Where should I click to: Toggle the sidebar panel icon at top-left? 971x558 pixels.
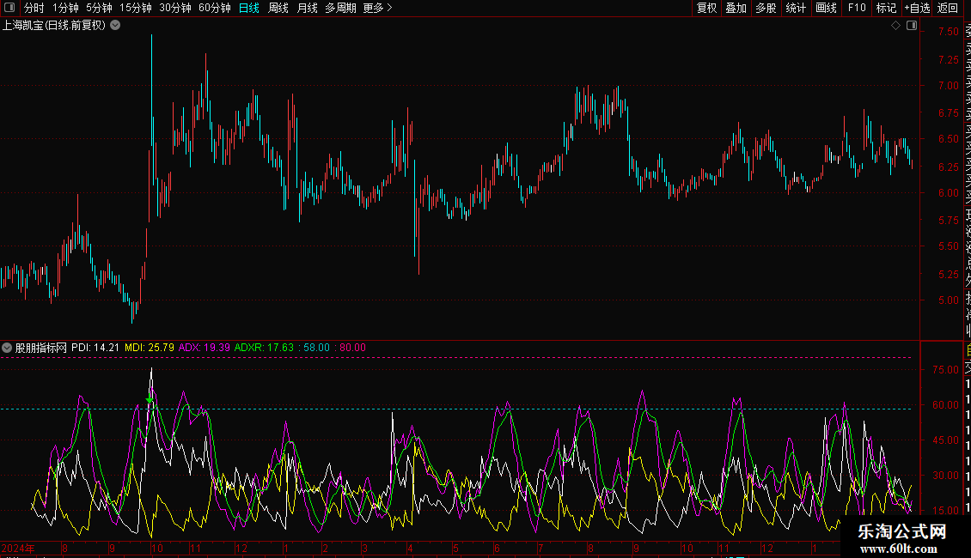click(9, 8)
